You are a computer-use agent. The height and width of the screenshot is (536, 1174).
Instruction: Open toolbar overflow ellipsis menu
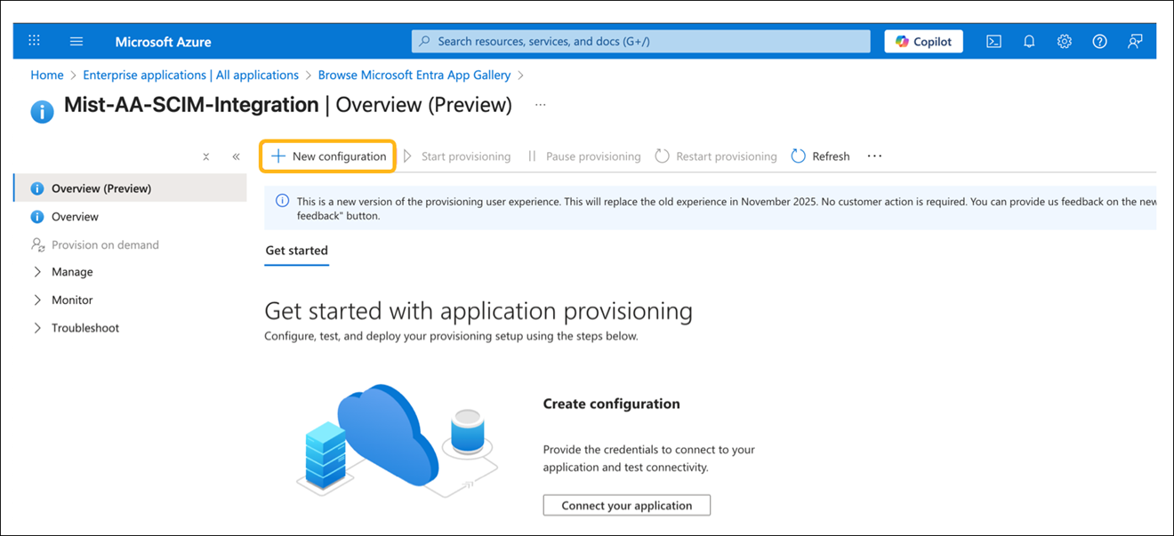(874, 156)
